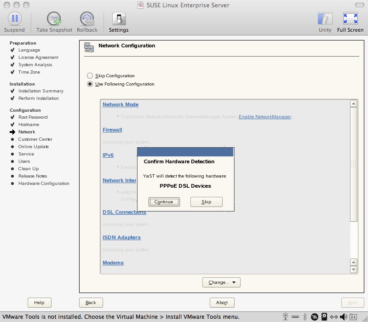This screenshot has width=368, height=322.
Task: Open the IPv6 settings link
Action: tap(108, 155)
